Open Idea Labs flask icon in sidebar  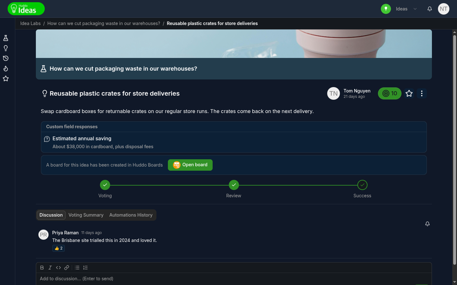click(x=6, y=38)
